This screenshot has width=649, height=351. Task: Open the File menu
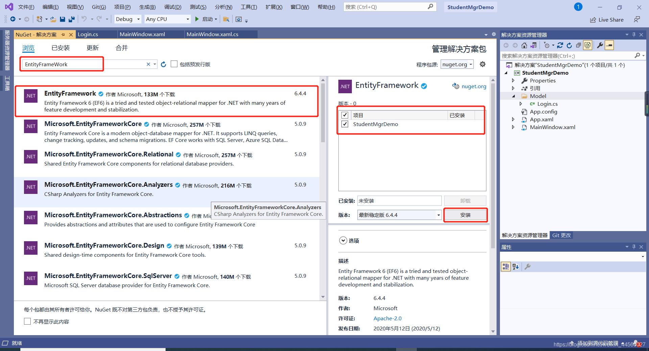coord(26,7)
